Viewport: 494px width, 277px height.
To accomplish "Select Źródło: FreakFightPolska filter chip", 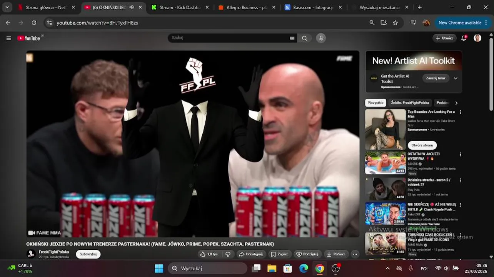I will coord(410,103).
